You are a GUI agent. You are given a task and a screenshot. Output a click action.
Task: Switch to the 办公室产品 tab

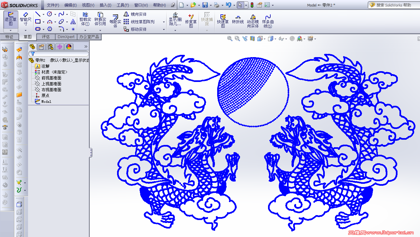point(89,37)
